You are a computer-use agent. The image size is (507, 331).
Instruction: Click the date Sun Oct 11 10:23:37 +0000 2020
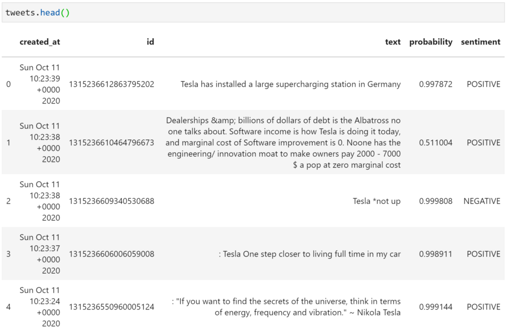[x=40, y=254]
